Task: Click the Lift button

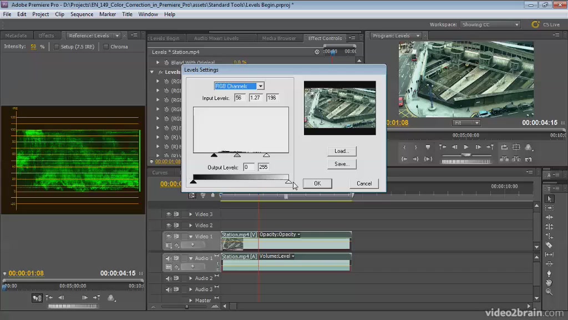Action: click(504, 159)
